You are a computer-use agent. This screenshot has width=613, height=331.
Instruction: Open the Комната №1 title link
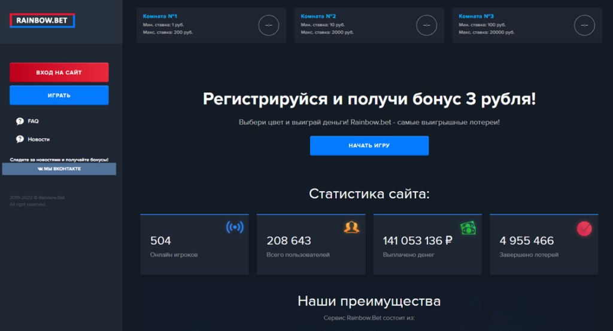point(160,16)
